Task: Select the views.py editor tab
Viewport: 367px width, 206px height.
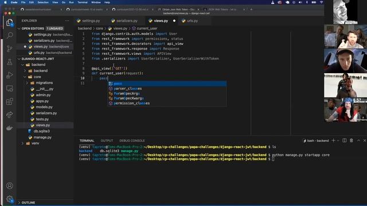Action: [x=161, y=21]
